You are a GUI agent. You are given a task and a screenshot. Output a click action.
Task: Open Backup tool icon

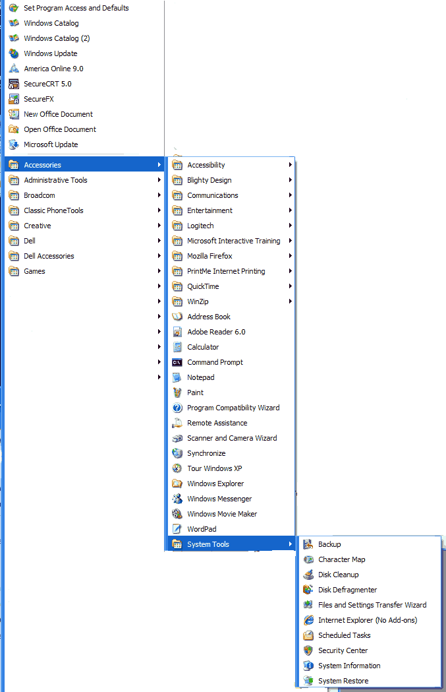tap(308, 545)
